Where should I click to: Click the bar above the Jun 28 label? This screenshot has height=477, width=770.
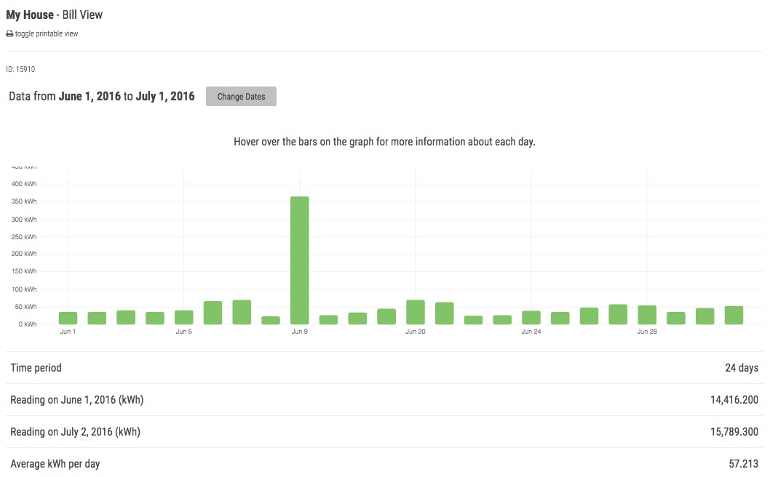[647, 315]
